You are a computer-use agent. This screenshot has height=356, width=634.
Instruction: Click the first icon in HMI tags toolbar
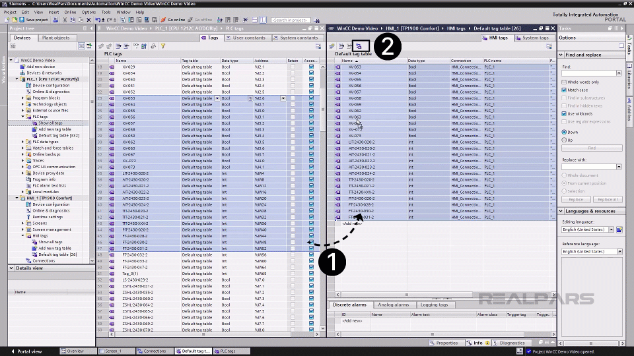coord(332,46)
